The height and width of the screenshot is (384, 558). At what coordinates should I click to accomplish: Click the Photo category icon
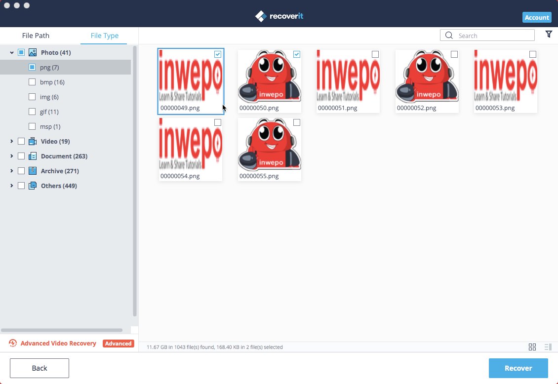coord(33,53)
